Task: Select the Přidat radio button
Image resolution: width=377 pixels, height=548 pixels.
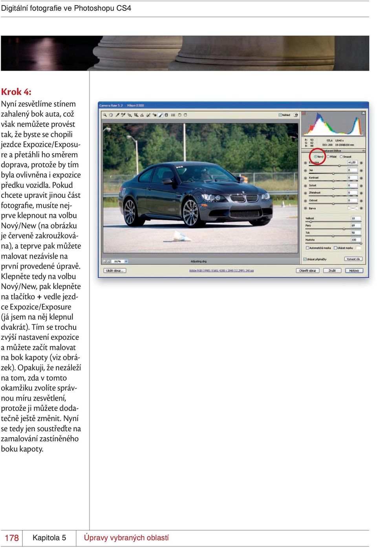Action: click(328, 156)
